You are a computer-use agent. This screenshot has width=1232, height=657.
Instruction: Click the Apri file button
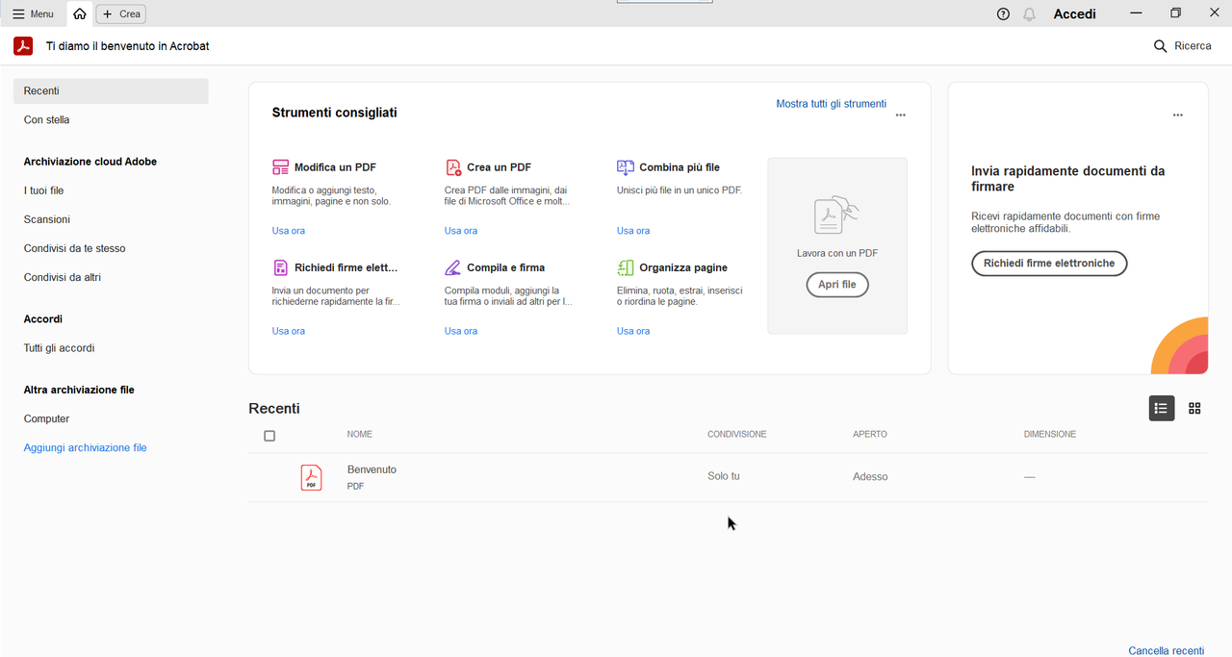[837, 285]
